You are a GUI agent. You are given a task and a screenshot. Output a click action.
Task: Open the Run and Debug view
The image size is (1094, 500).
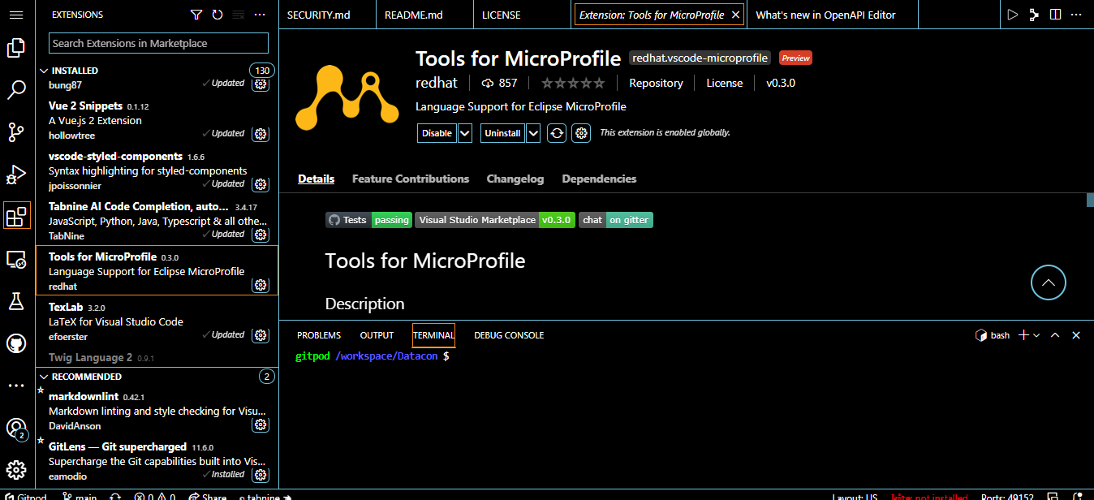click(16, 175)
